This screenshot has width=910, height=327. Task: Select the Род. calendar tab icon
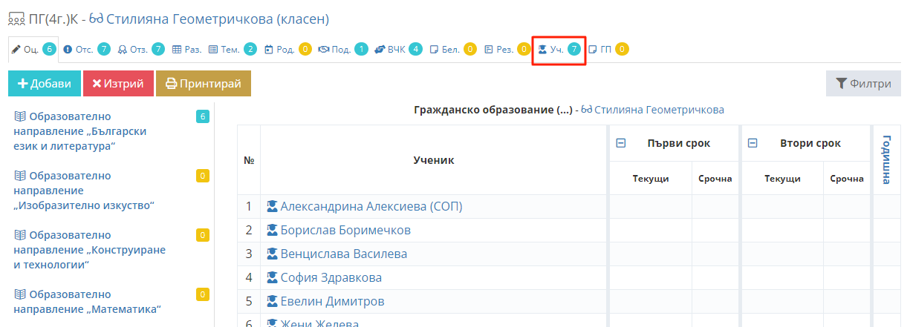coord(269,50)
